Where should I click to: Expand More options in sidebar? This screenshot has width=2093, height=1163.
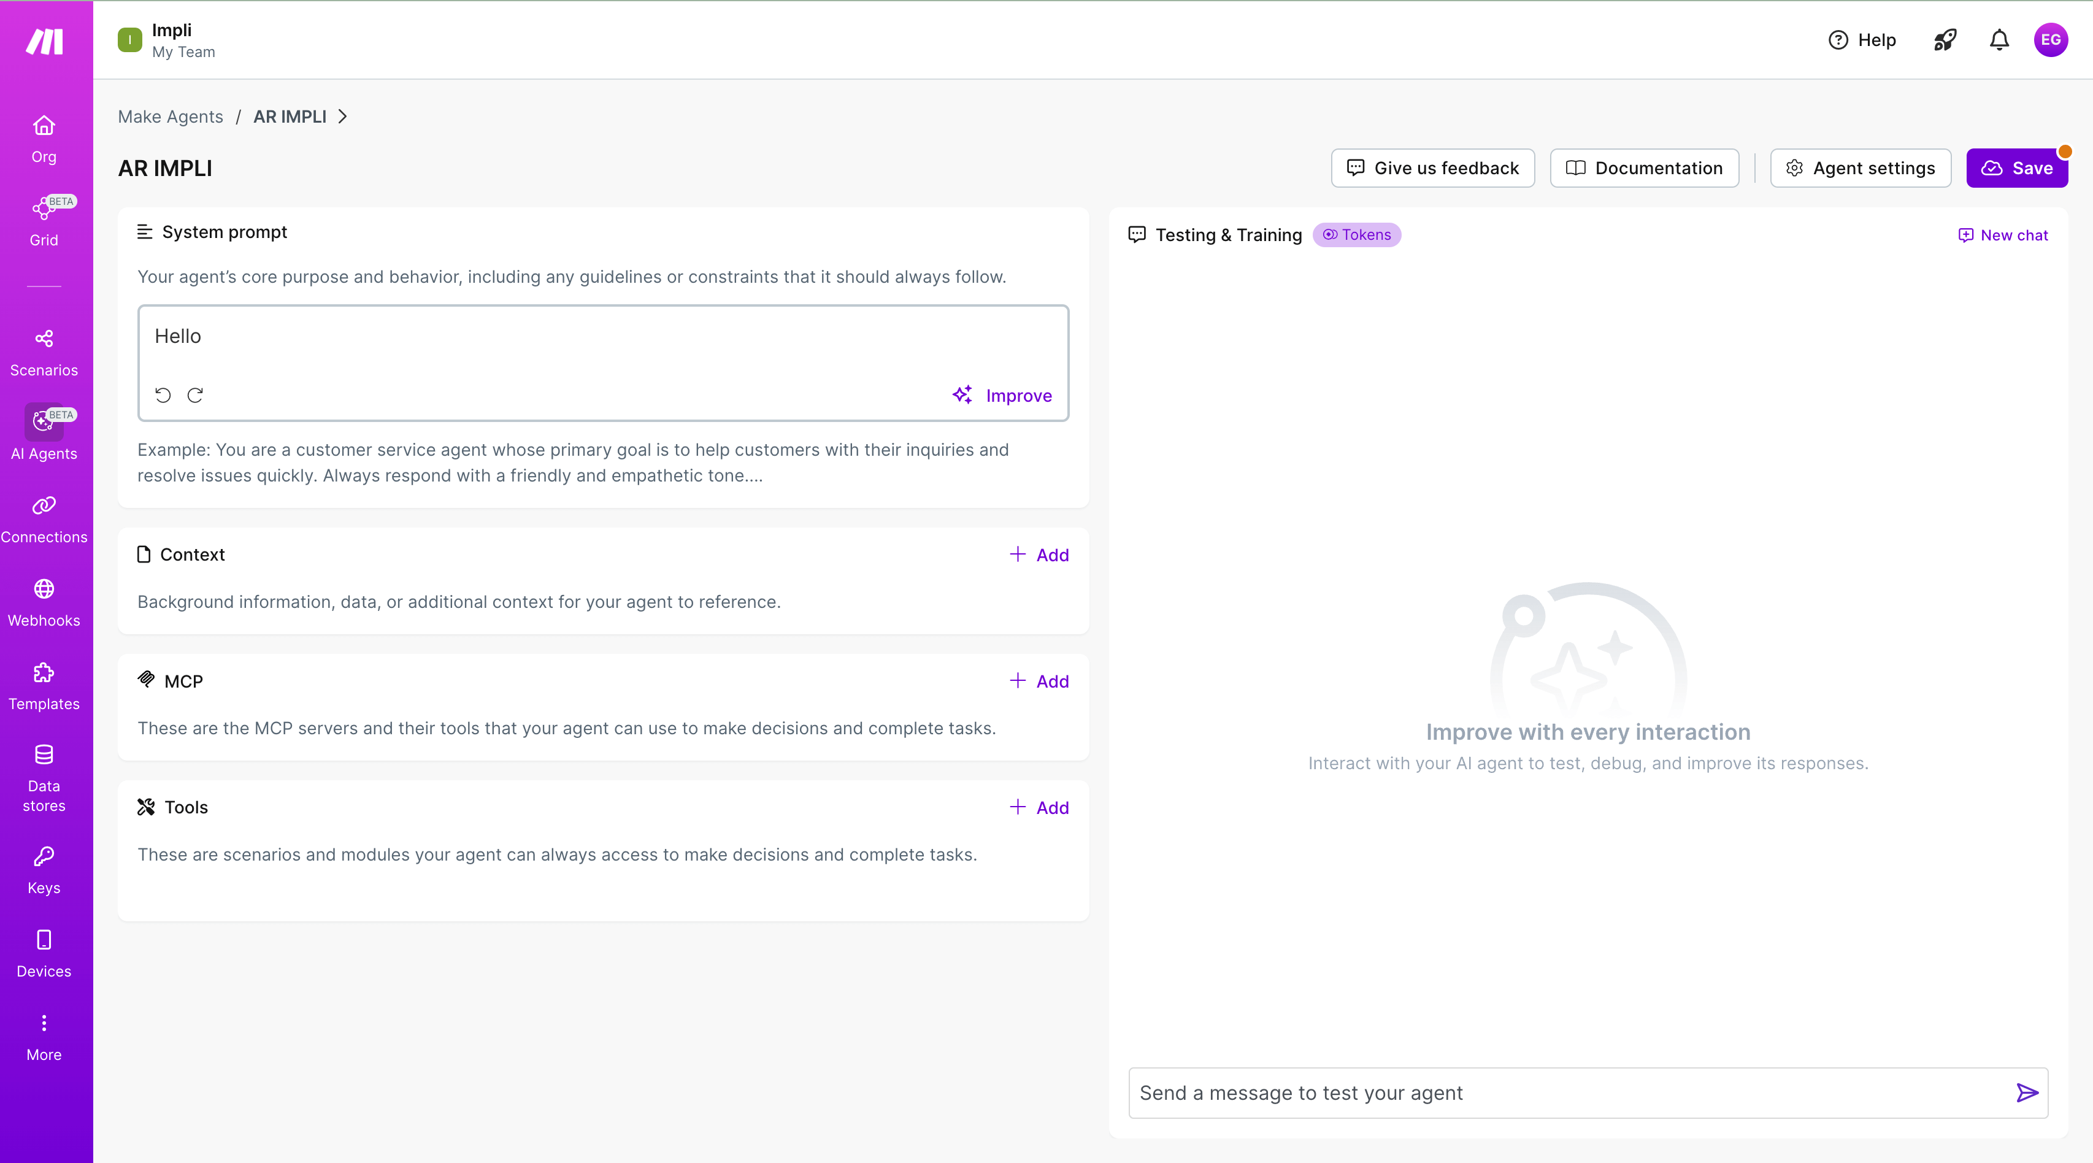(x=44, y=1036)
